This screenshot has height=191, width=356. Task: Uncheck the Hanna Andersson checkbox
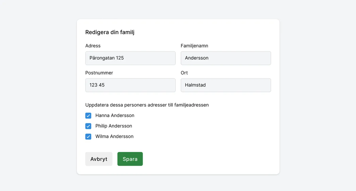(88, 116)
